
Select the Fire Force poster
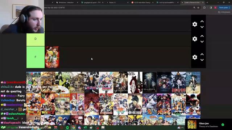[106, 104]
